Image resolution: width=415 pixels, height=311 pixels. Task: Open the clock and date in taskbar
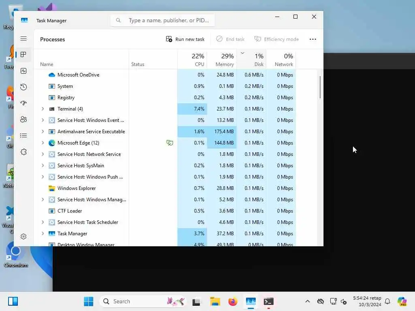367,301
